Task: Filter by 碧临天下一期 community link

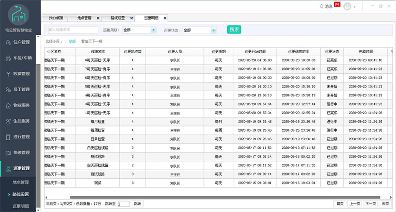Action: pyautogui.click(x=92, y=41)
